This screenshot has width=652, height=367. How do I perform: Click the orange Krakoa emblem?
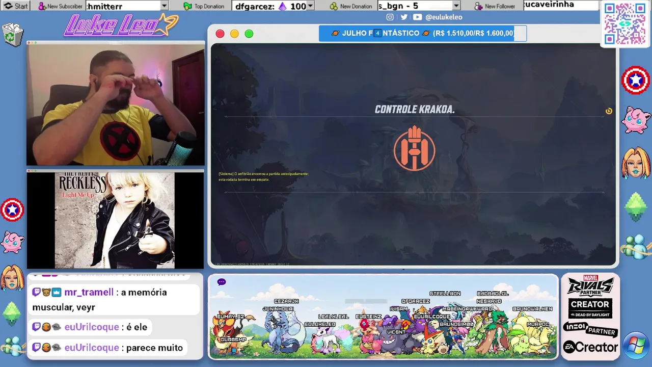pos(414,148)
